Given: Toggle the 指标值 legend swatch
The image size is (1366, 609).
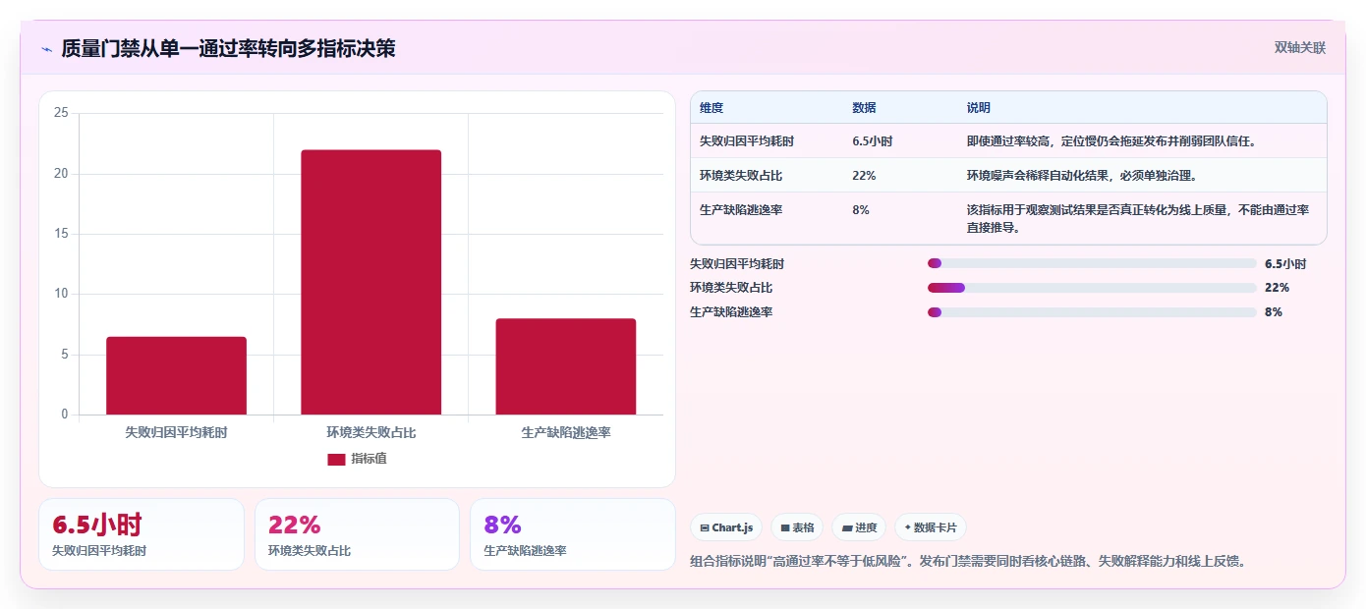Looking at the screenshot, I should point(336,459).
